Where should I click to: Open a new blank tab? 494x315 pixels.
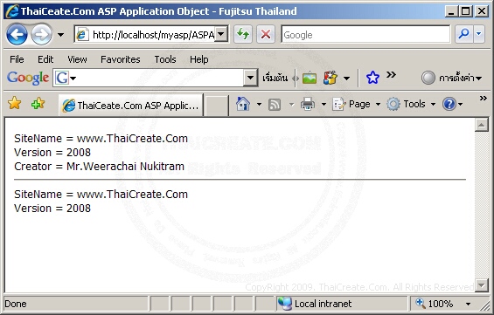216,106
